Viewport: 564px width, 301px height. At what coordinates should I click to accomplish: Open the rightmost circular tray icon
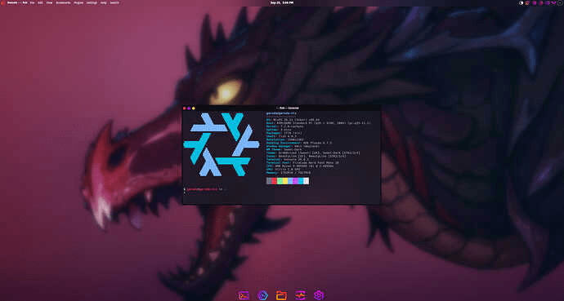(x=560, y=3)
